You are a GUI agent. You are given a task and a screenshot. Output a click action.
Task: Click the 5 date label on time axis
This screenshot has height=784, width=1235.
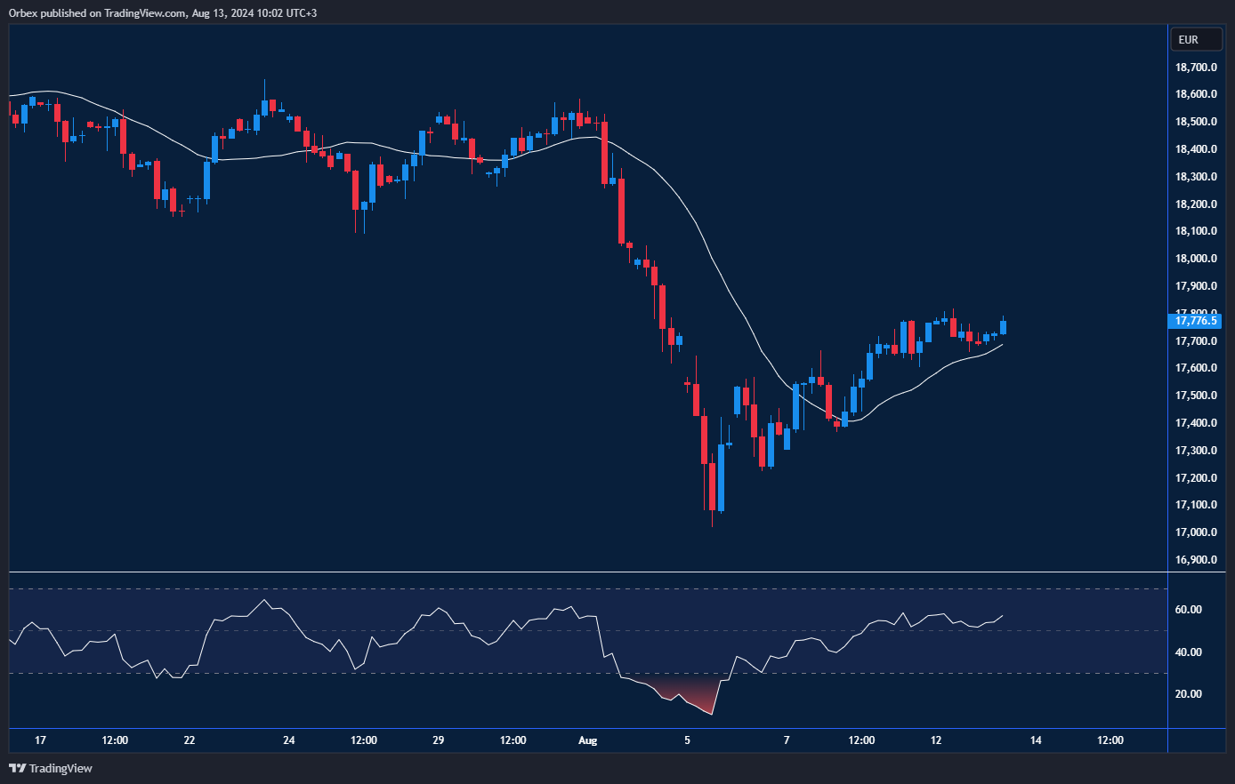[687, 740]
